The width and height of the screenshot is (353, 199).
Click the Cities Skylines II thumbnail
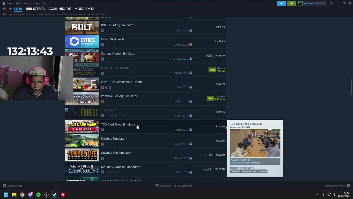coord(82,41)
